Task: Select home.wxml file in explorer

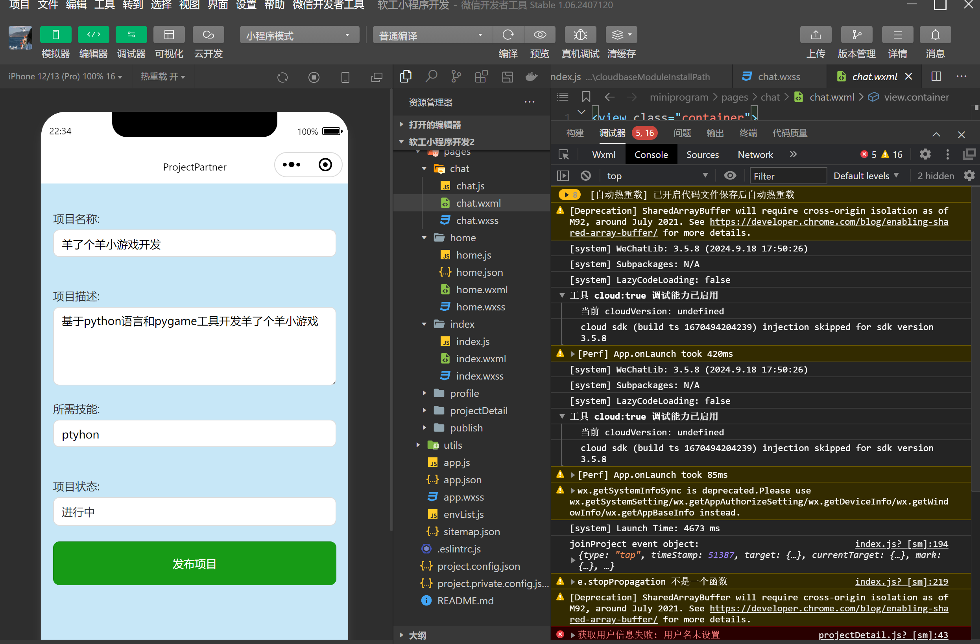Action: tap(482, 290)
